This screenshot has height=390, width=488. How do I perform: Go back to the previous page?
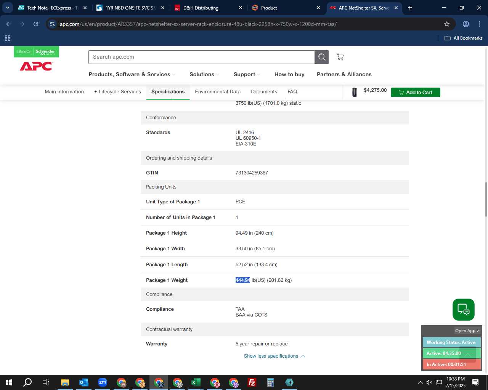click(8, 24)
